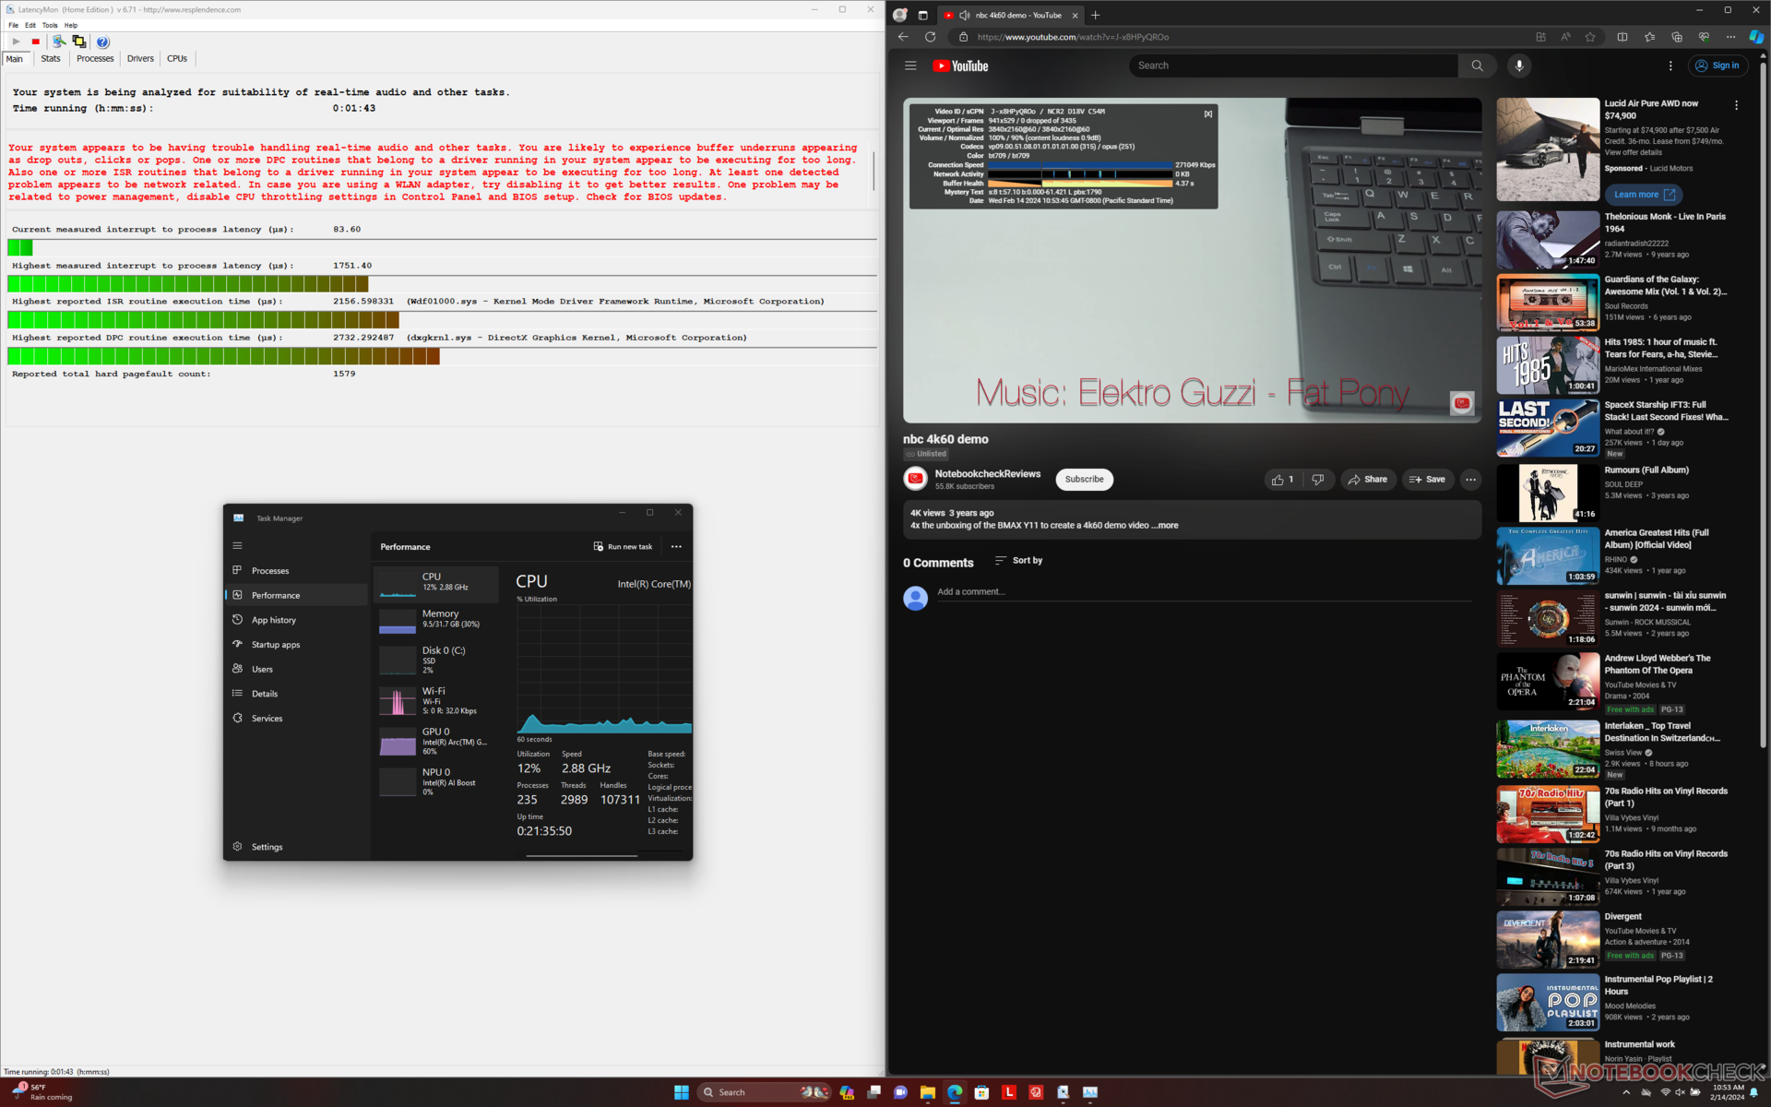
Task: Open Task Manager more options ellipsis
Action: tap(676, 546)
